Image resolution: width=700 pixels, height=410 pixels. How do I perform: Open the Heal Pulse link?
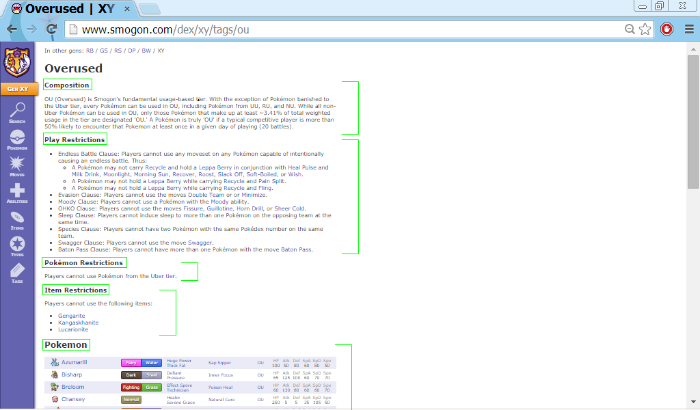click(302, 167)
